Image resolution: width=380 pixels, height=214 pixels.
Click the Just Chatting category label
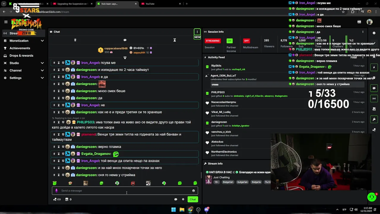[x=221, y=177]
